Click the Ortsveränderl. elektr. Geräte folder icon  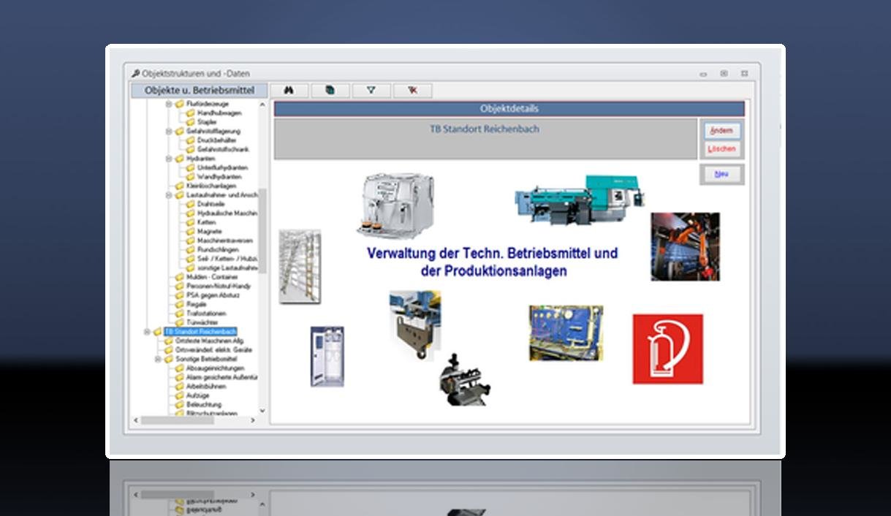coord(169,350)
